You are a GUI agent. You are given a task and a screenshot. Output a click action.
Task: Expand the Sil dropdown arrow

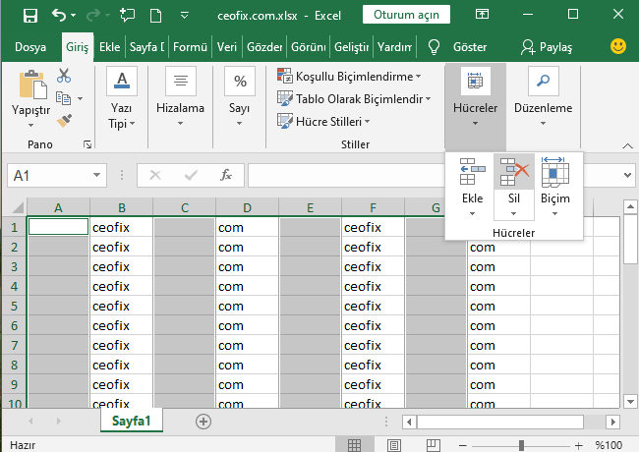(x=513, y=214)
